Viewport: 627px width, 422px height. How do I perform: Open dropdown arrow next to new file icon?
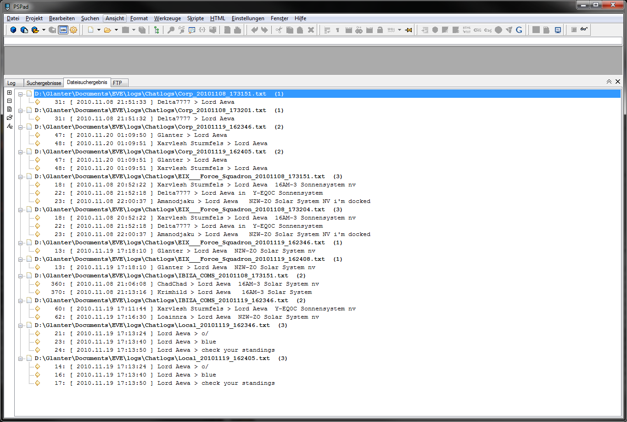99,30
